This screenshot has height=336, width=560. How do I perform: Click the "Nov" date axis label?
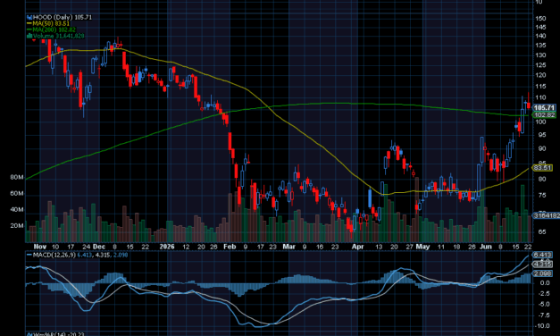coord(39,247)
